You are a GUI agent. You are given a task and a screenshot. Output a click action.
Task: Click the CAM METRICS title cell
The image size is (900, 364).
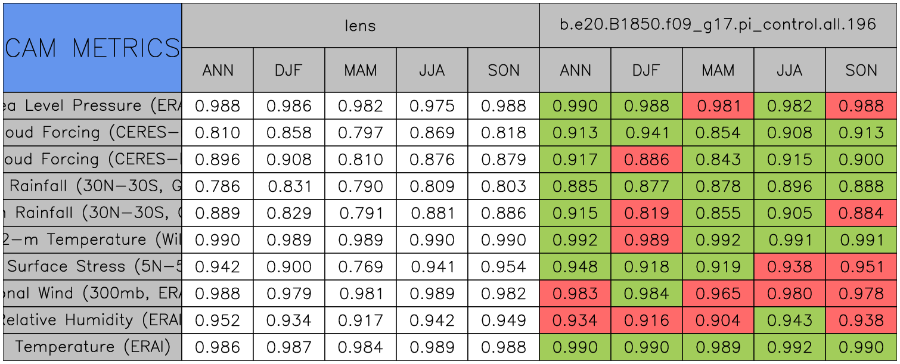tap(92, 48)
